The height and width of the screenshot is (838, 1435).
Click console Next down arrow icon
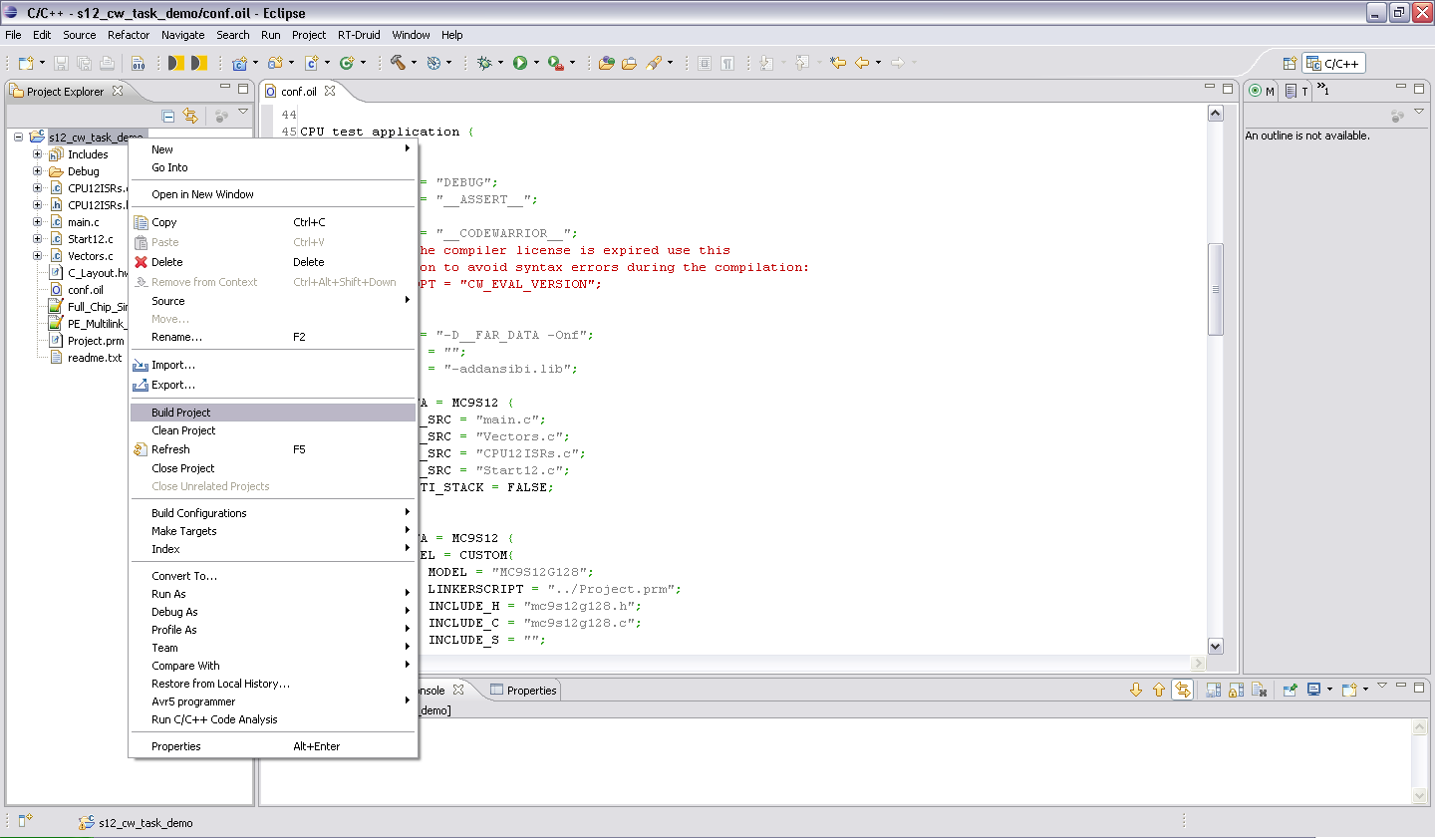point(1136,690)
